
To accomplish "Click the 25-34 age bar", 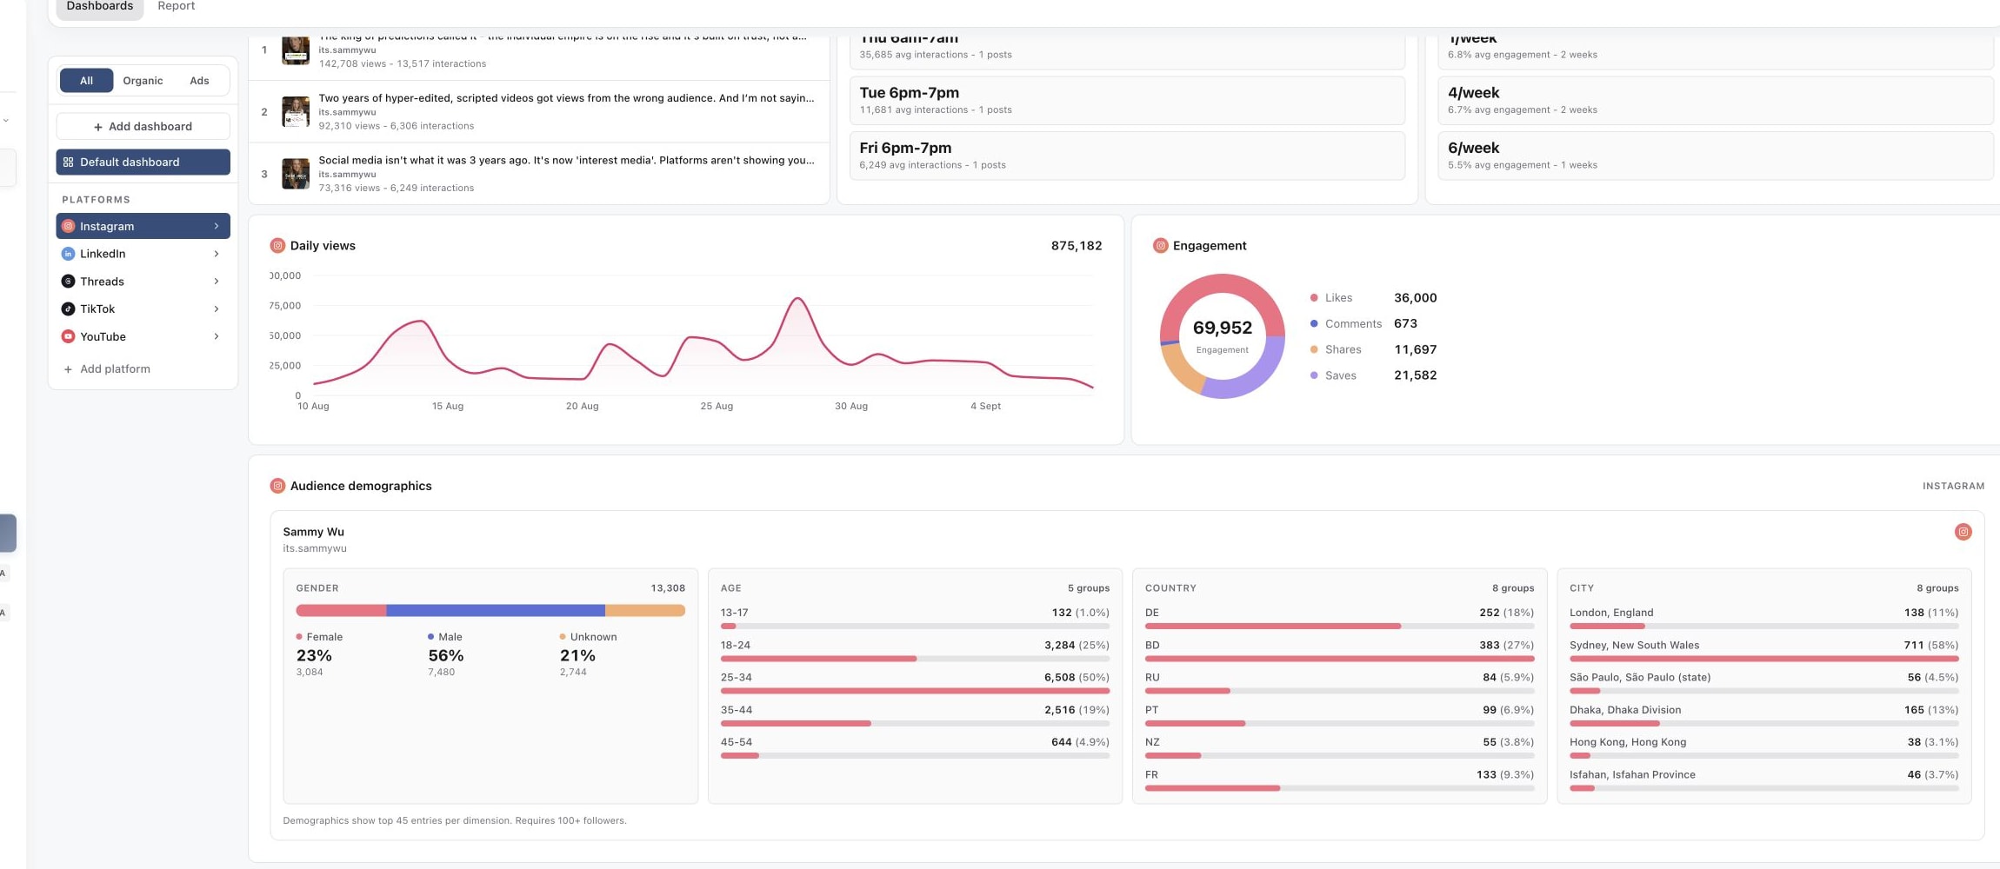I will click(x=915, y=692).
